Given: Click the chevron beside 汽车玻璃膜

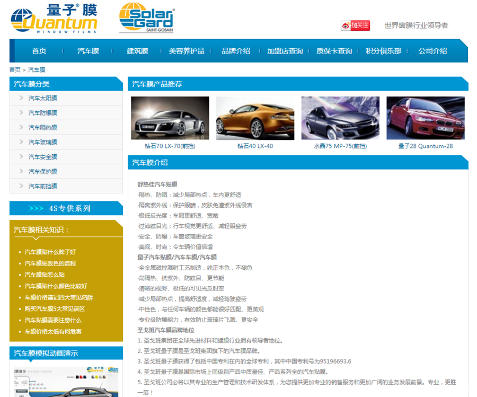Looking at the screenshot, I should (21, 142).
